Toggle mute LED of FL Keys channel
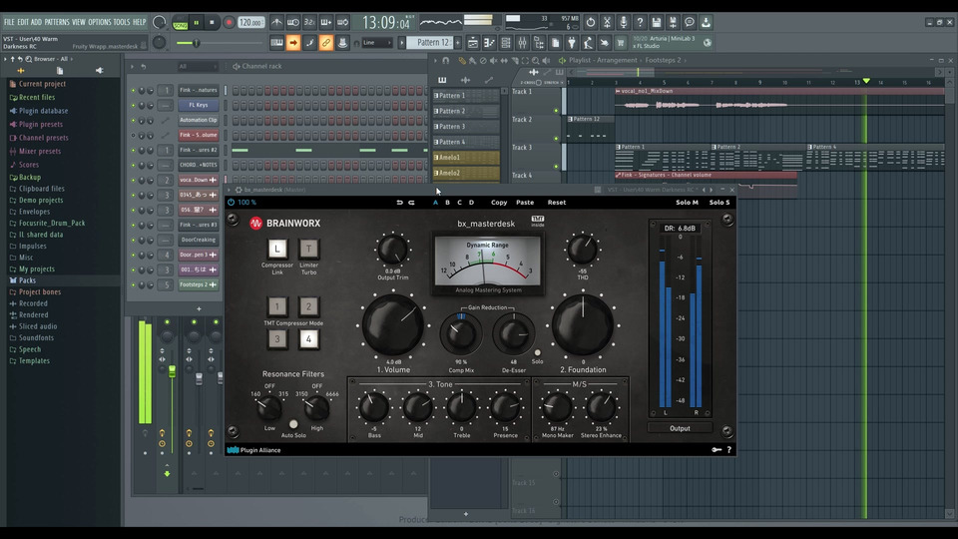 click(x=133, y=105)
